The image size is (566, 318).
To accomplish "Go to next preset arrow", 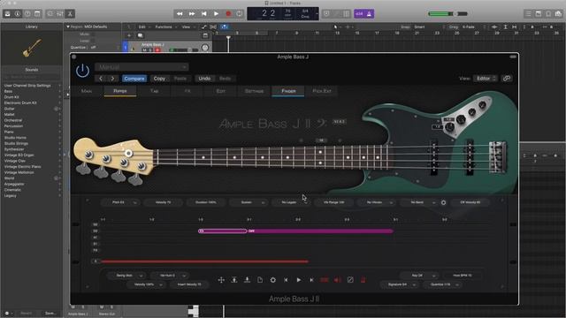I will (112, 79).
